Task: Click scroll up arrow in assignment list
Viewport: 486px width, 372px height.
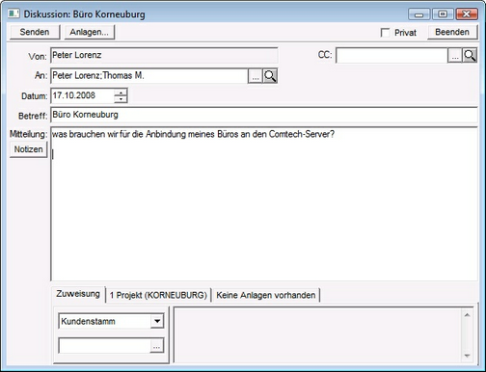Action: tap(468, 315)
